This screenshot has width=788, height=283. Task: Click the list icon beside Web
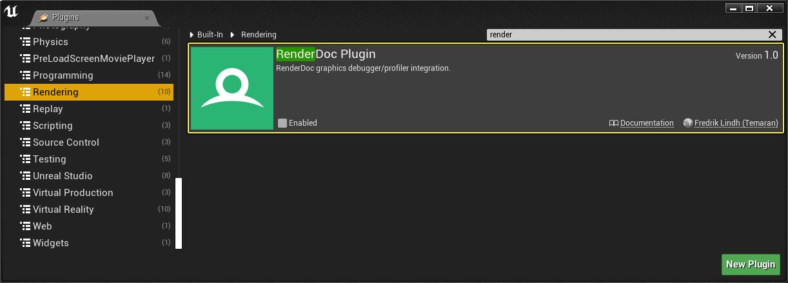26,226
